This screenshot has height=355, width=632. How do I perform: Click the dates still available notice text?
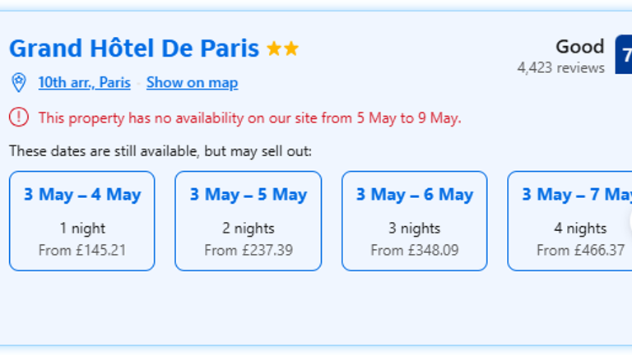click(x=160, y=151)
